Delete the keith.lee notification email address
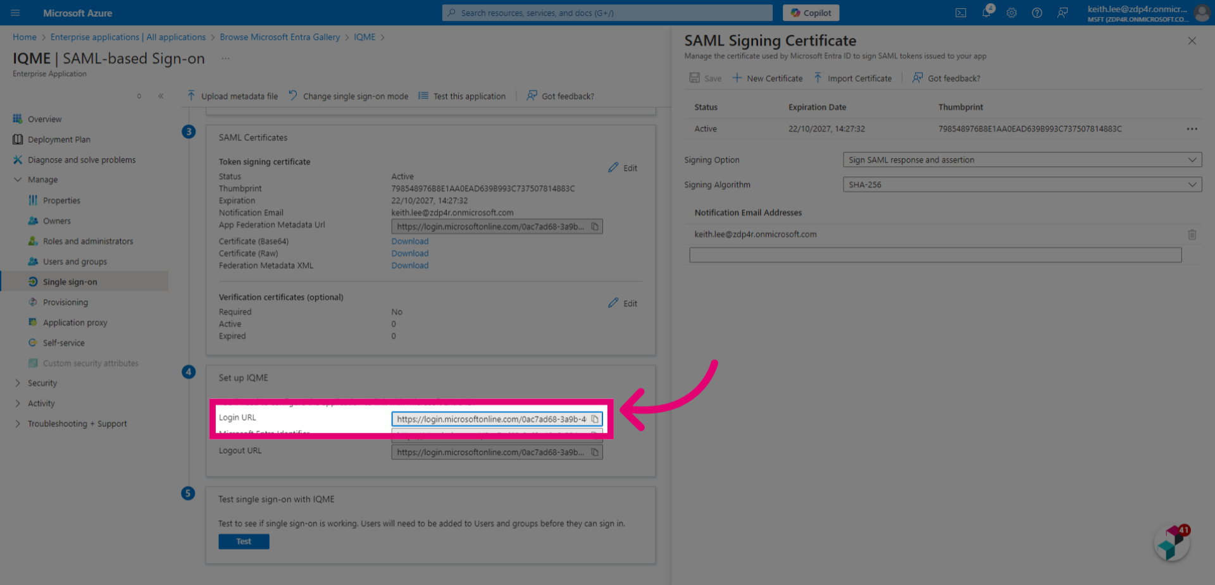The height and width of the screenshot is (585, 1215). pyautogui.click(x=1192, y=234)
